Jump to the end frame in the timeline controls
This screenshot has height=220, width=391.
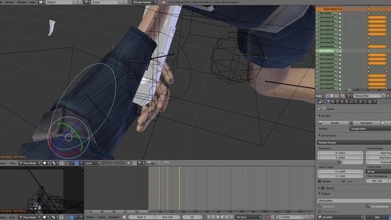pyautogui.click(x=231, y=218)
